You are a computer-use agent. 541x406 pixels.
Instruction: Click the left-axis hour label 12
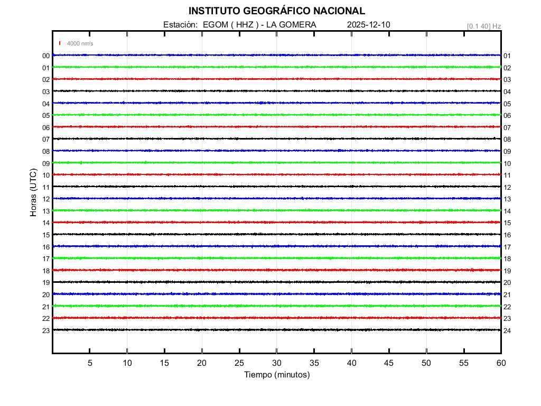tap(46, 199)
